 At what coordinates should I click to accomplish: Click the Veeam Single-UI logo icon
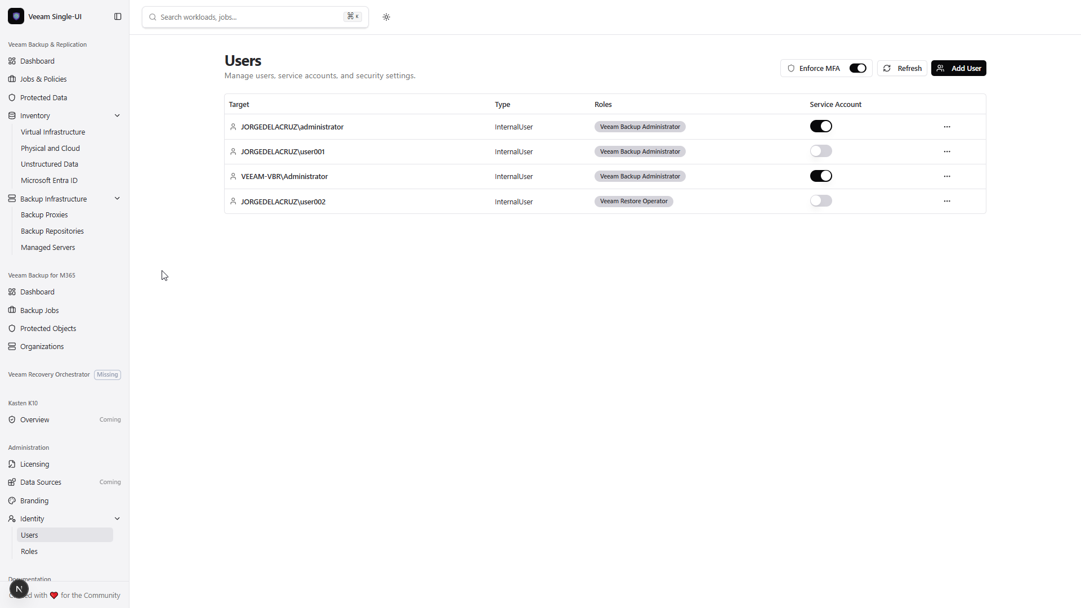pos(16,16)
